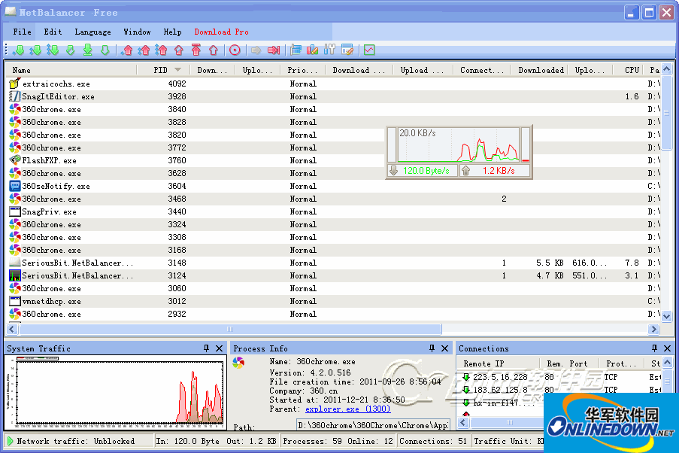This screenshot has height=453, width=679.
Task: Click the blue windows toolbar icon
Action: (296, 50)
